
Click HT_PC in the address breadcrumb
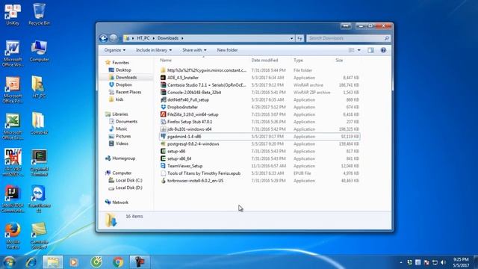coord(143,38)
